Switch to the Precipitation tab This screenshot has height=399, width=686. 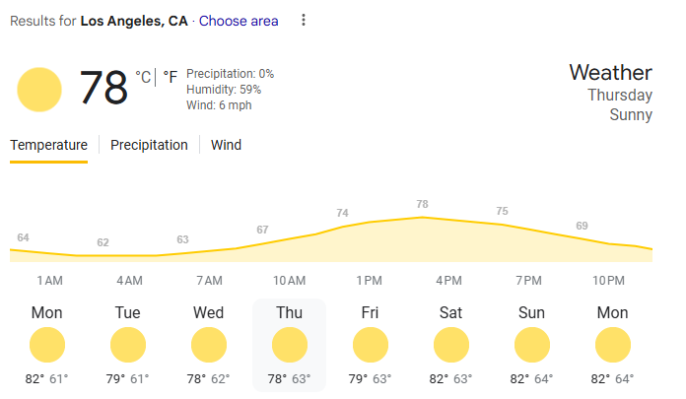(x=149, y=145)
